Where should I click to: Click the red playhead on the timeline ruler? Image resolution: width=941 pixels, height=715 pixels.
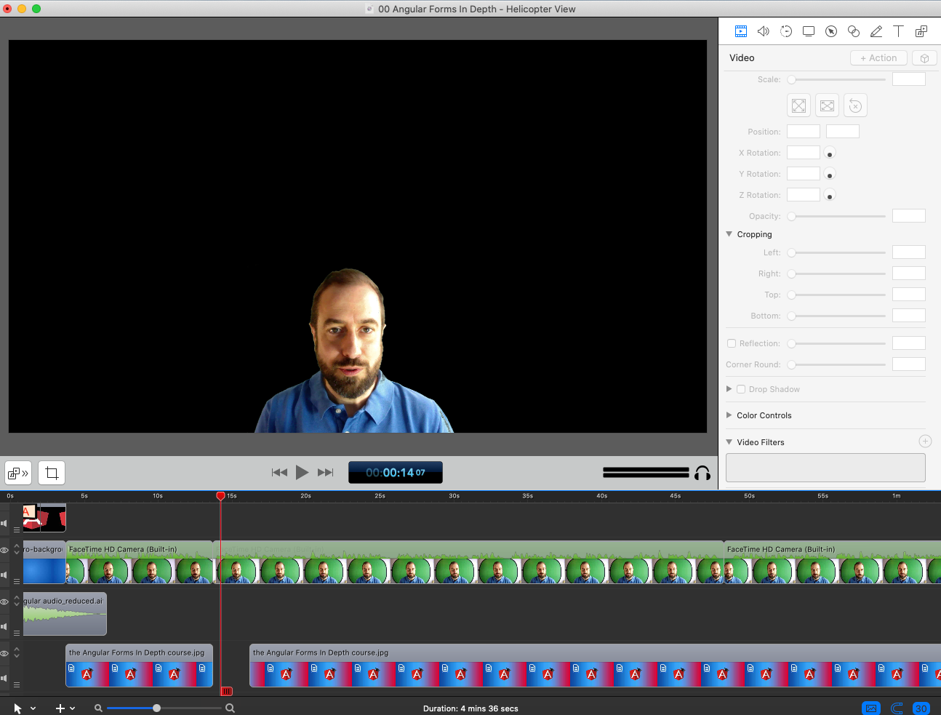[x=221, y=496]
